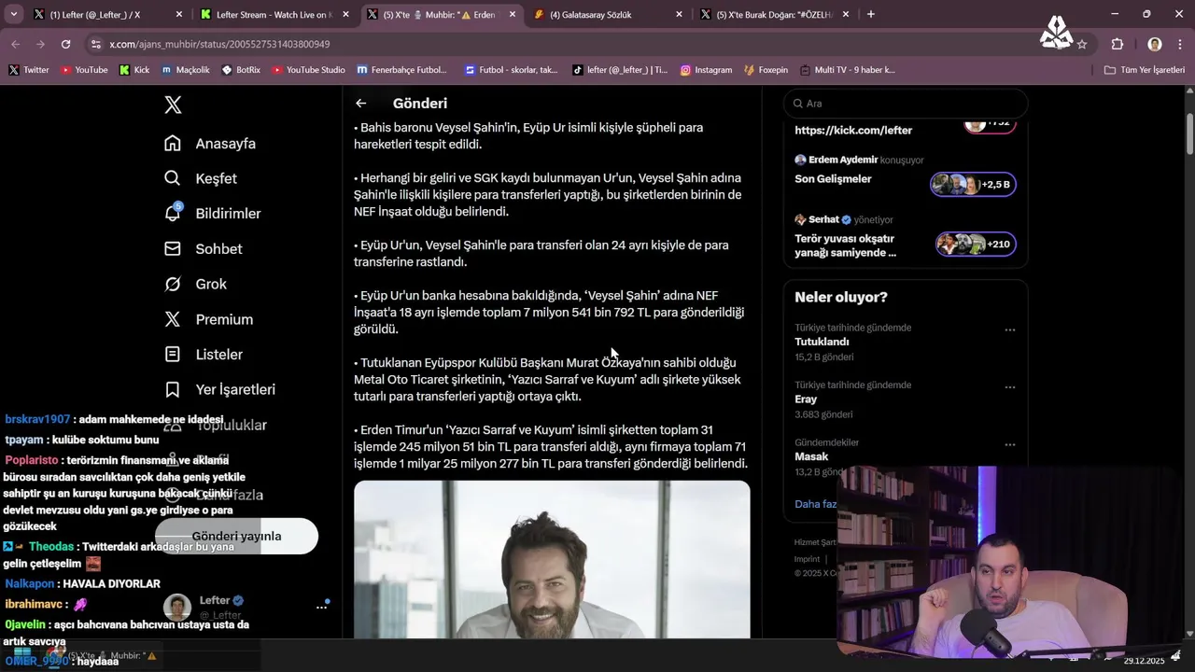The image size is (1195, 672).
Task: Open browser extensions puzzle icon
Action: tap(1118, 44)
